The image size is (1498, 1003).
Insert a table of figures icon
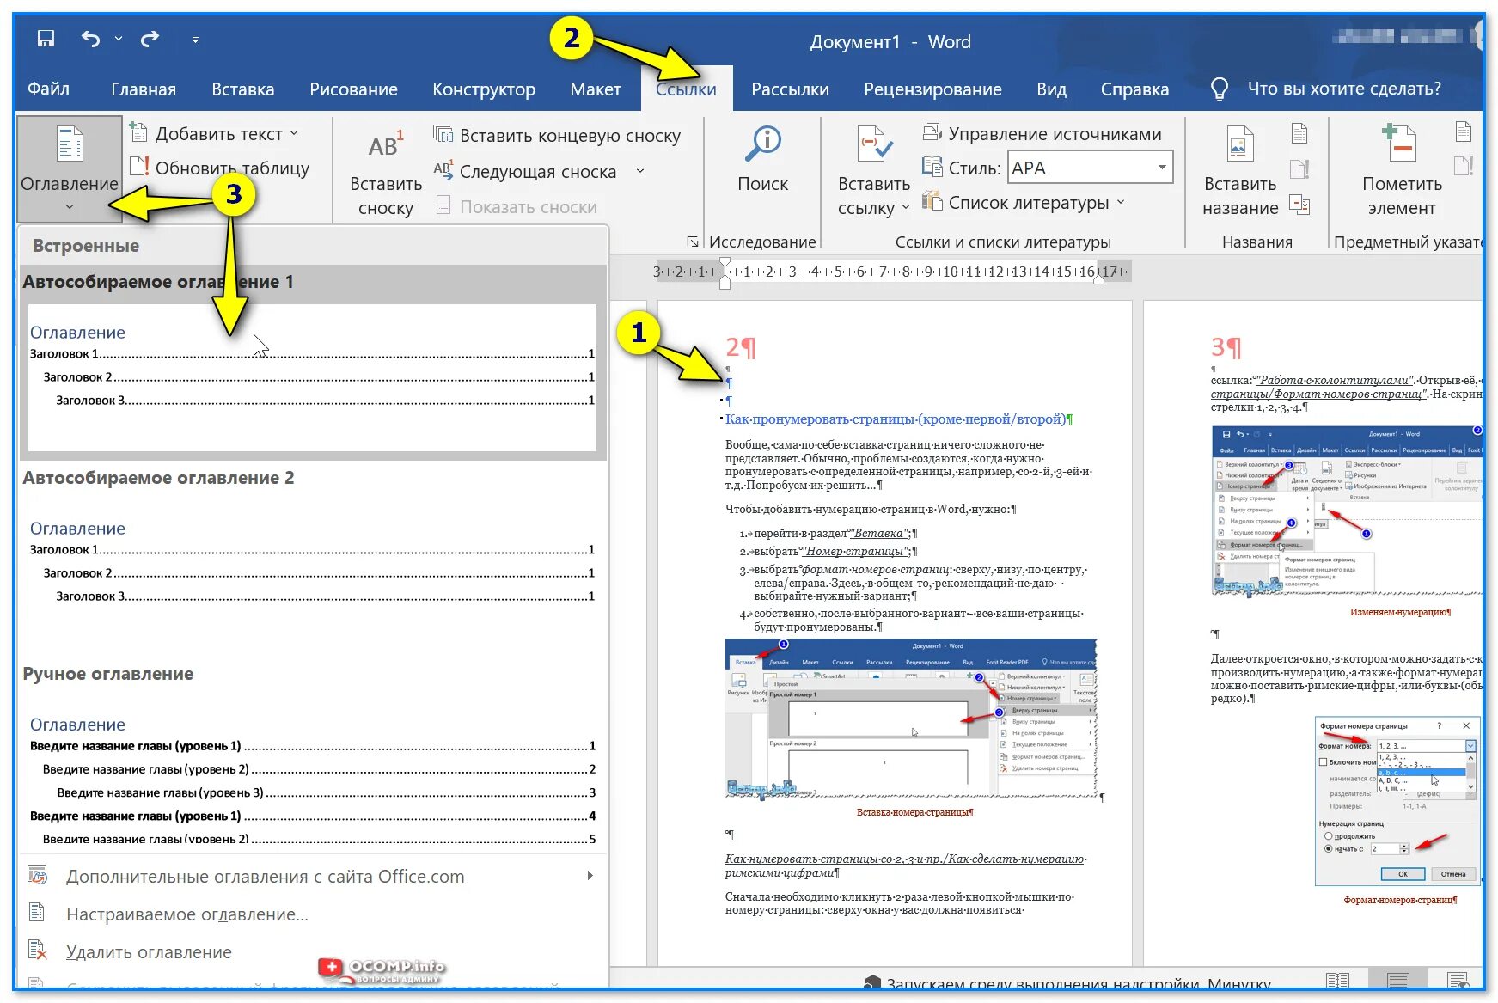pyautogui.click(x=1299, y=134)
